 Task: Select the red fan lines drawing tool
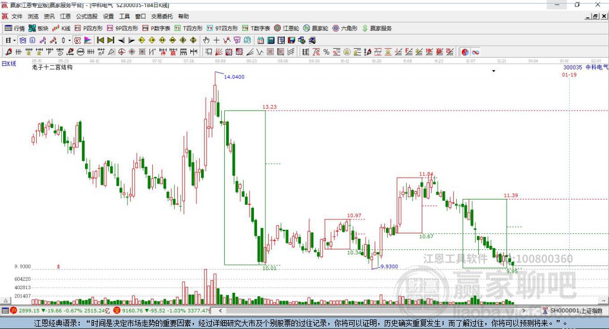[x=219, y=52]
